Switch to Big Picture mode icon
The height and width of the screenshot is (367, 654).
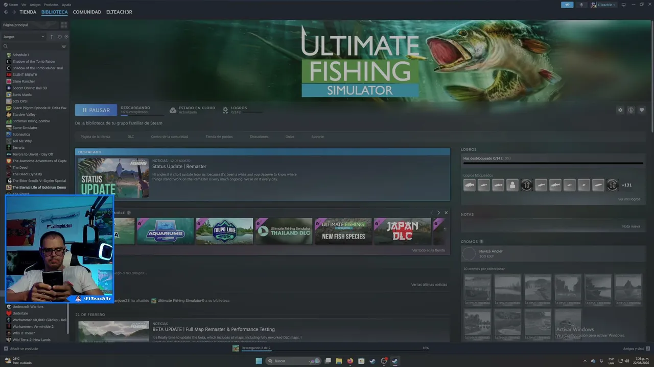tap(624, 5)
